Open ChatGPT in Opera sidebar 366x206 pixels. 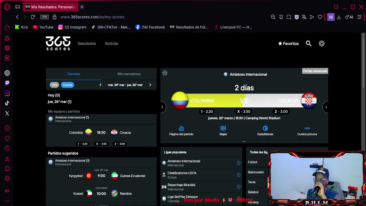point(7,73)
